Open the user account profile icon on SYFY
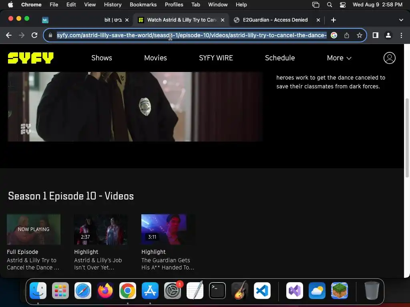Viewport: 410px width, 307px height. pos(389,58)
